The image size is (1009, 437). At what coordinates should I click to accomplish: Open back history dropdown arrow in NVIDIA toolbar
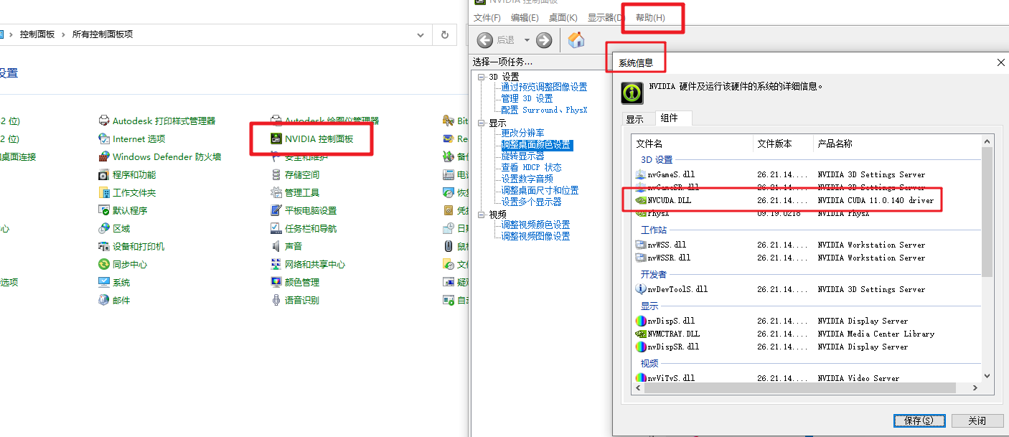coord(527,40)
